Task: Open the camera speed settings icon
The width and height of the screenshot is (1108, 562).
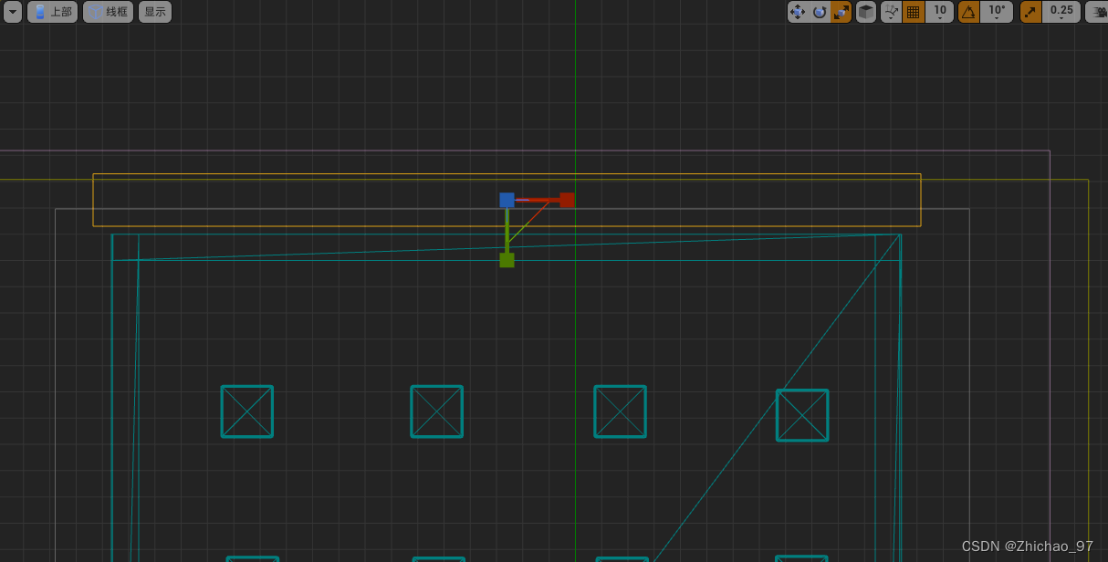Action: [x=1098, y=12]
